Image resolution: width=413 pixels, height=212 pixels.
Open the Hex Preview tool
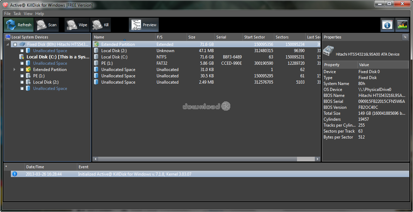pos(137,25)
